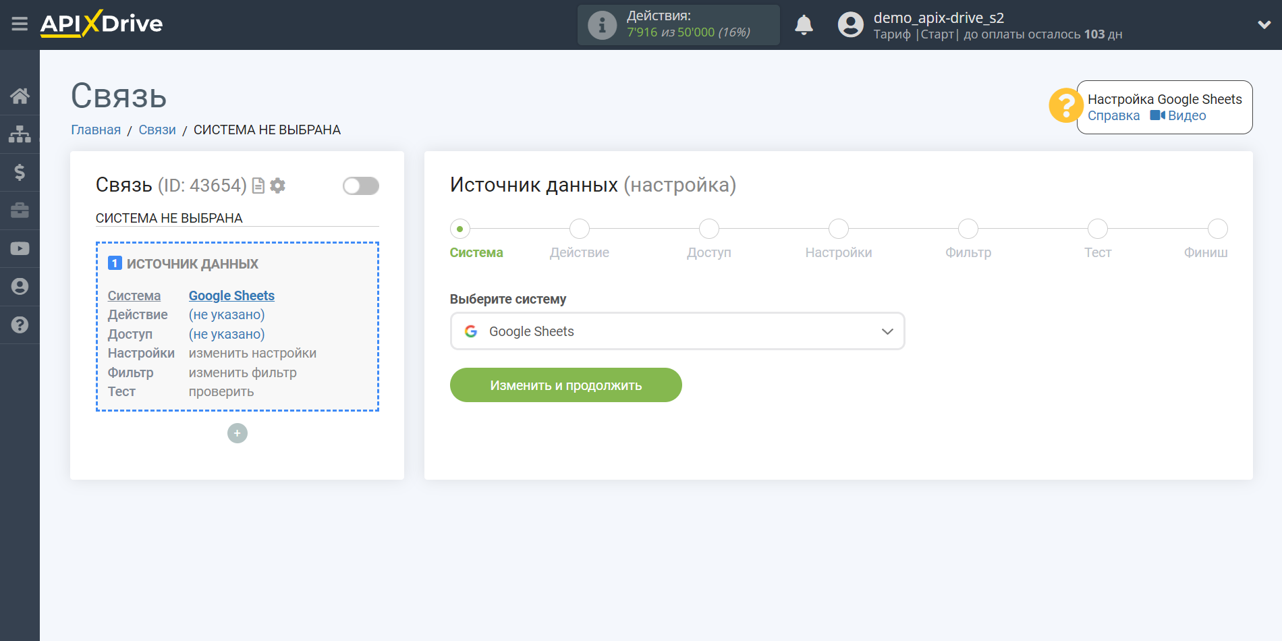Expand the account menu chevron
The image size is (1282, 641).
tap(1264, 25)
